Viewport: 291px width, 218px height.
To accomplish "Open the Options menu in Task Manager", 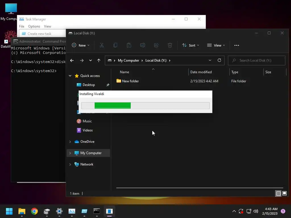I will [x=34, y=26].
